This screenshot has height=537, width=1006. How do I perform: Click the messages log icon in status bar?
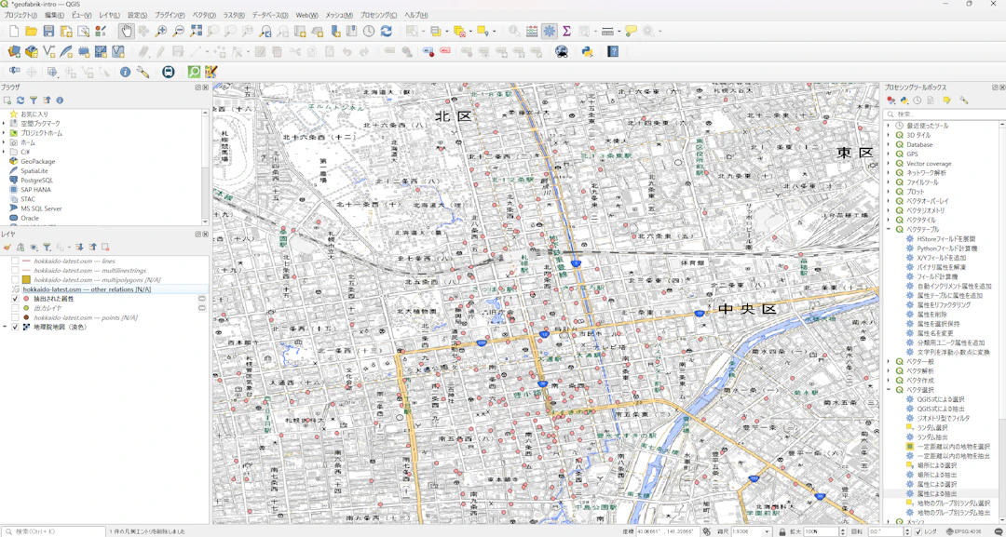click(997, 531)
